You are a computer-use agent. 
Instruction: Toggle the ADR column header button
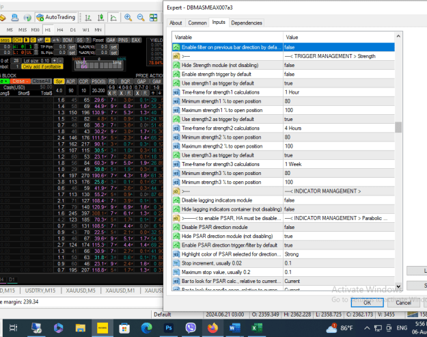[71, 81]
